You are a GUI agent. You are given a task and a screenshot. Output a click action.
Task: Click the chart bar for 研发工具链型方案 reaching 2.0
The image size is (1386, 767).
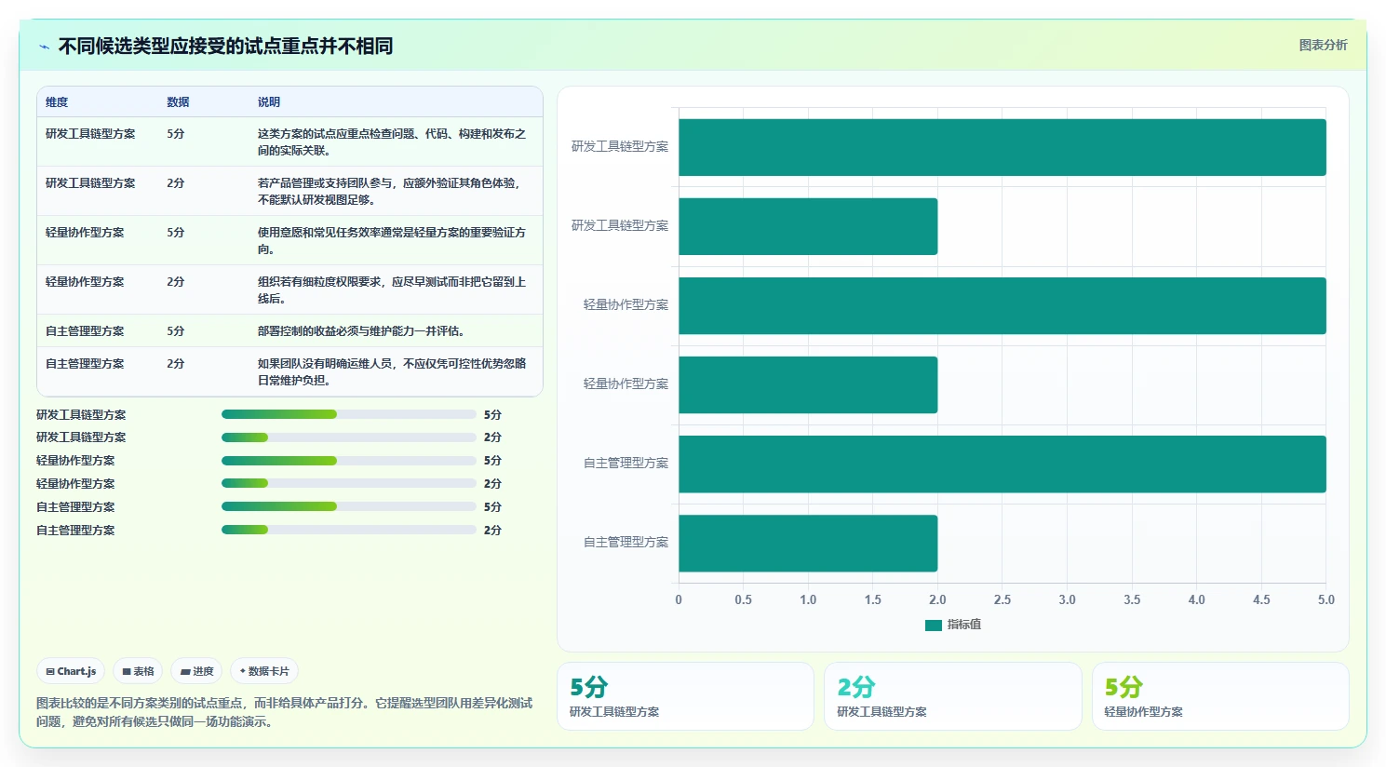click(x=808, y=226)
